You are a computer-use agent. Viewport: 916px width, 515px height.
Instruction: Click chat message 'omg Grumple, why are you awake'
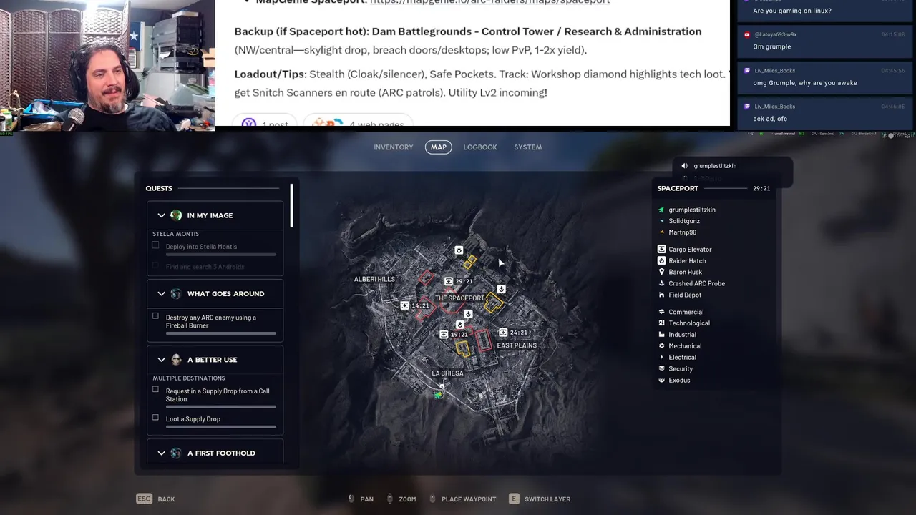click(805, 83)
